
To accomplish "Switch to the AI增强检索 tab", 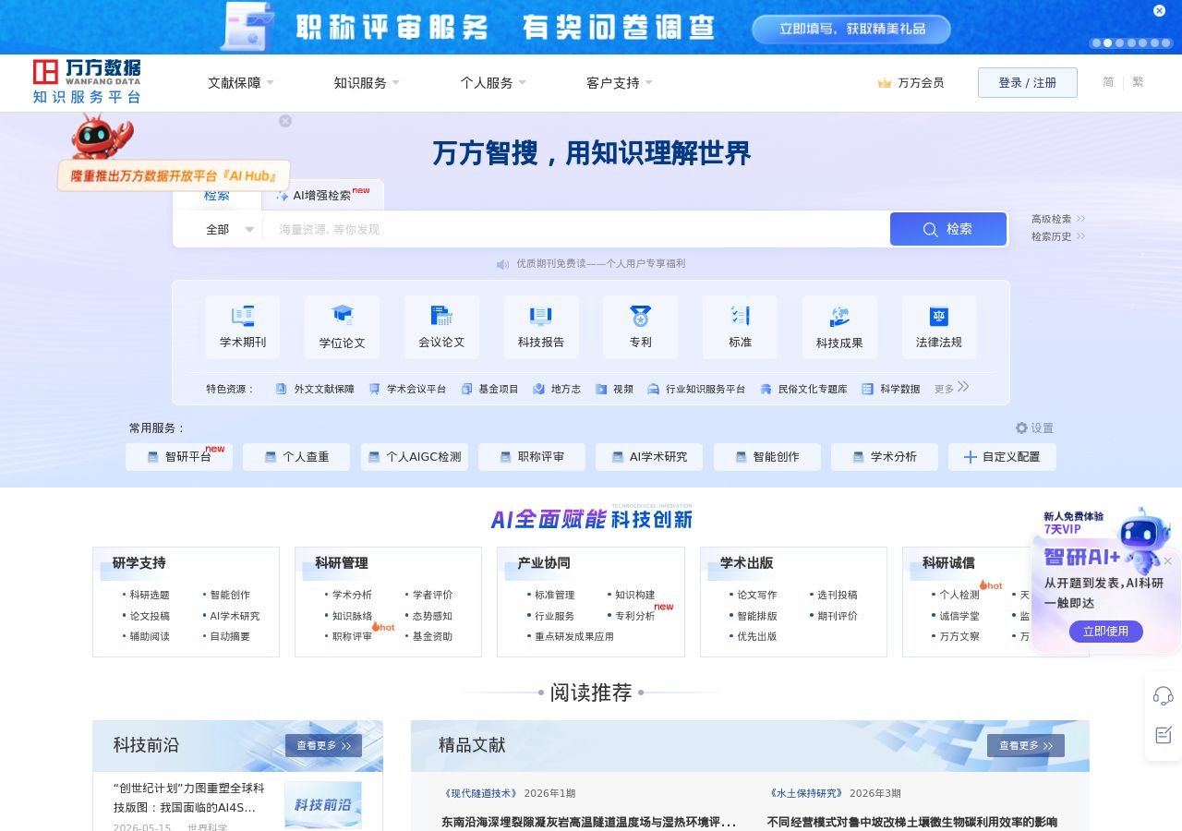I will pyautogui.click(x=322, y=195).
